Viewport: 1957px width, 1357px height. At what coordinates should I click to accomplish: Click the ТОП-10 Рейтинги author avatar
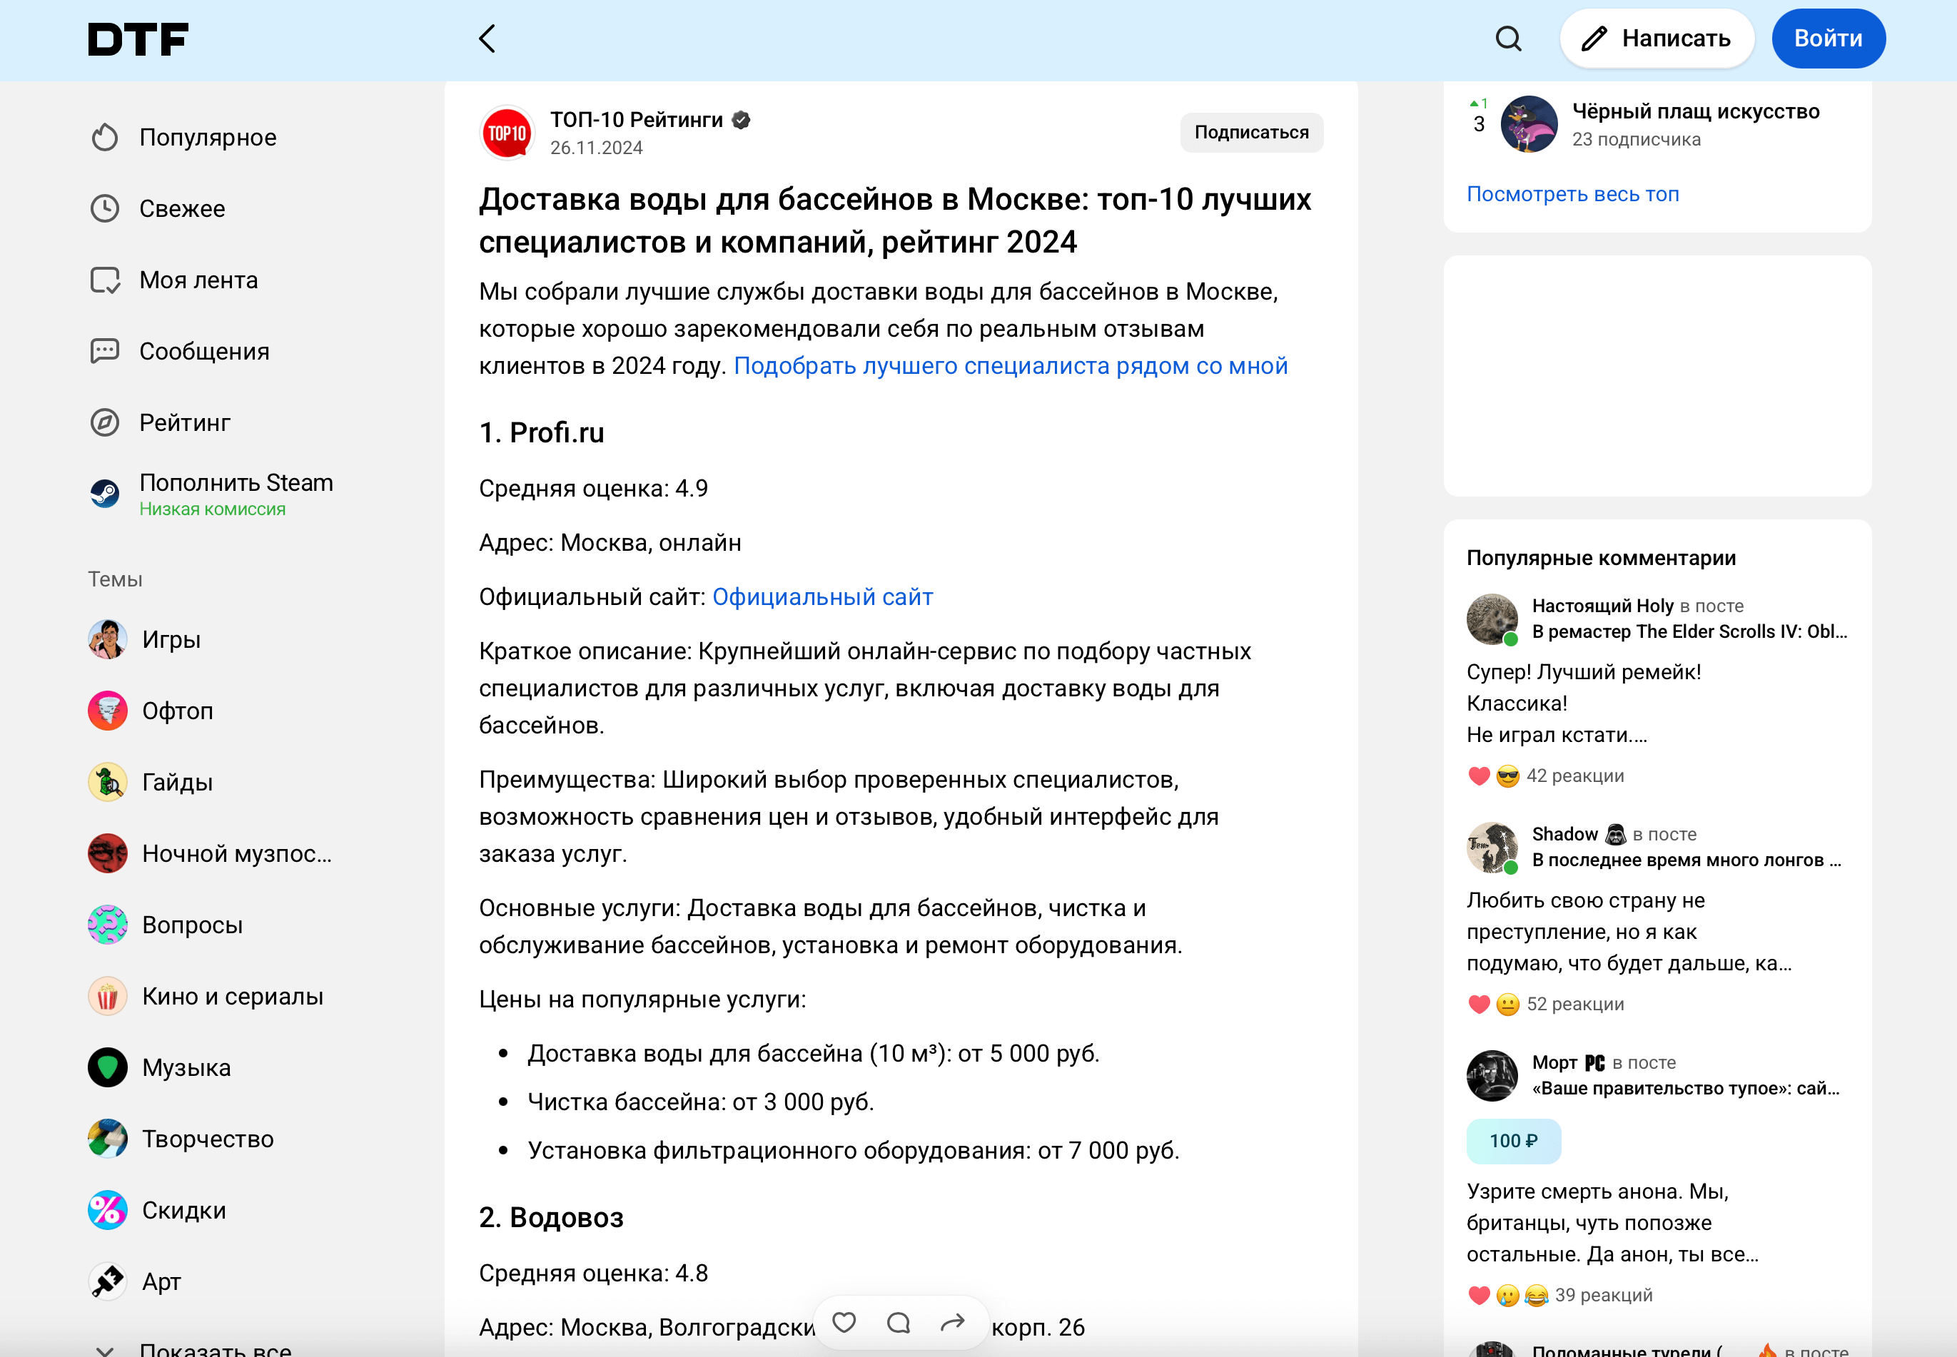click(507, 133)
